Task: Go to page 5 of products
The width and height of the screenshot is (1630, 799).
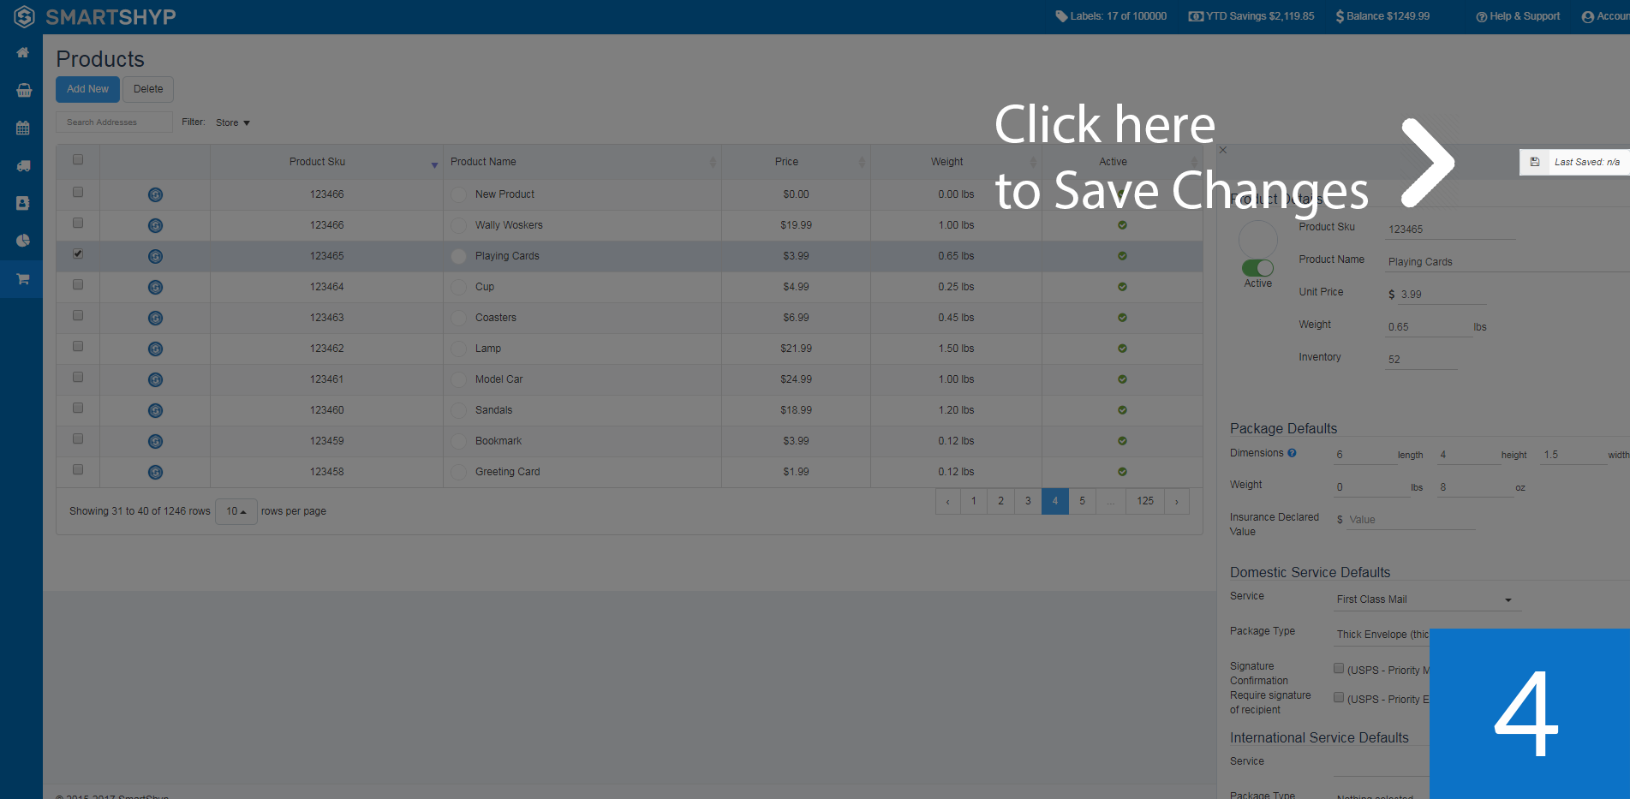Action: [1082, 501]
